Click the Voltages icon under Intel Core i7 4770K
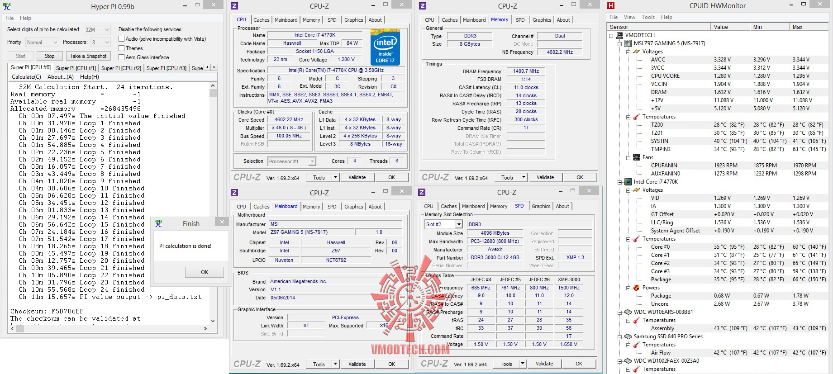The image size is (833, 374). 637,190
